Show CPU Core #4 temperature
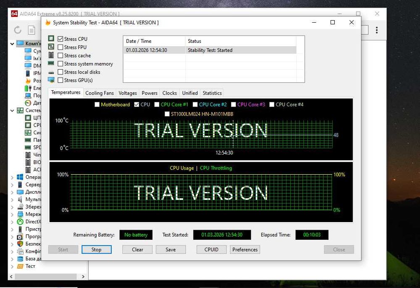The image size is (420, 288). click(272, 105)
